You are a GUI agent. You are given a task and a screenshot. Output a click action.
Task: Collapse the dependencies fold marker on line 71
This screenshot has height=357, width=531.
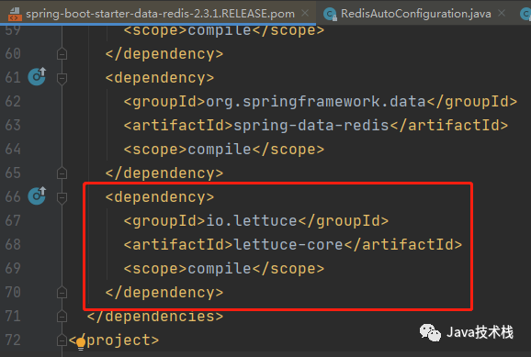pyautogui.click(x=62, y=317)
